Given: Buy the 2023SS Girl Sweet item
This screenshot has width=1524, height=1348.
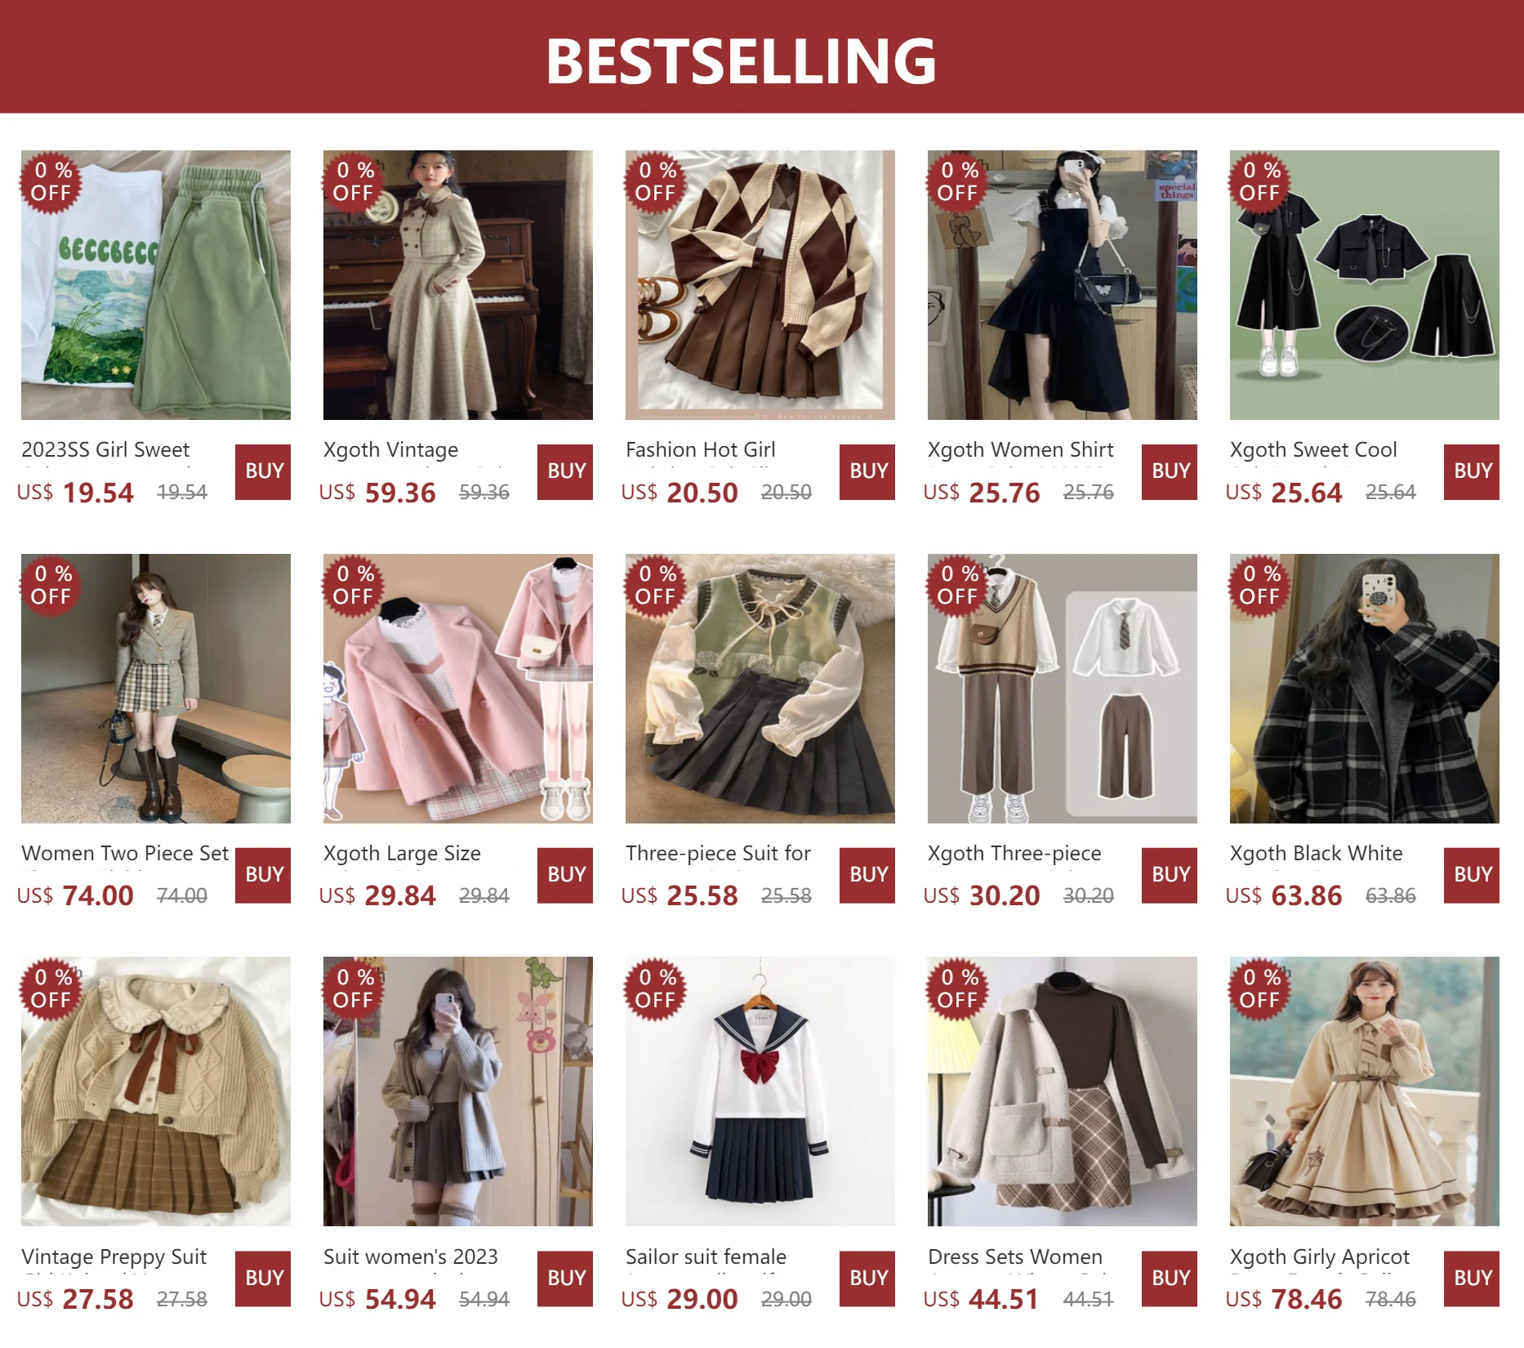Looking at the screenshot, I should [x=263, y=471].
